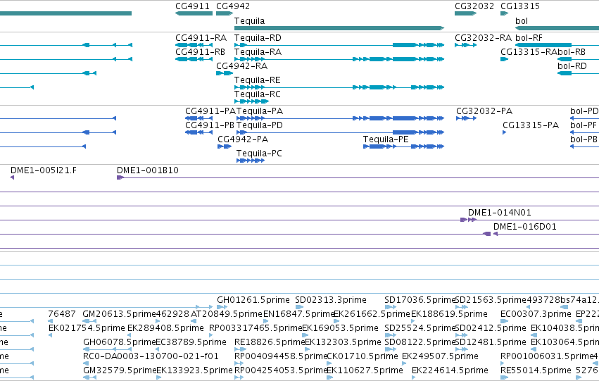Screen dimensions: 599x381
Task: Select the bol-RF transcript label
Action: pos(529,38)
